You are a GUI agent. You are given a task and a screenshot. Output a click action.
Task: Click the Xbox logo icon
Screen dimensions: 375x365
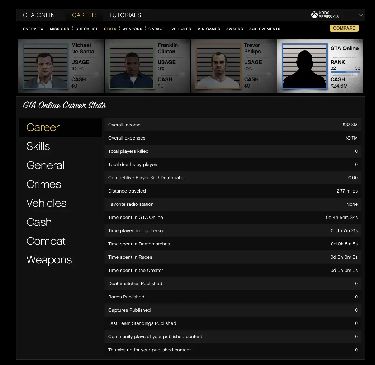point(314,15)
